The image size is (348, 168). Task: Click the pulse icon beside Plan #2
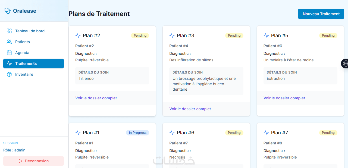click(x=78, y=36)
